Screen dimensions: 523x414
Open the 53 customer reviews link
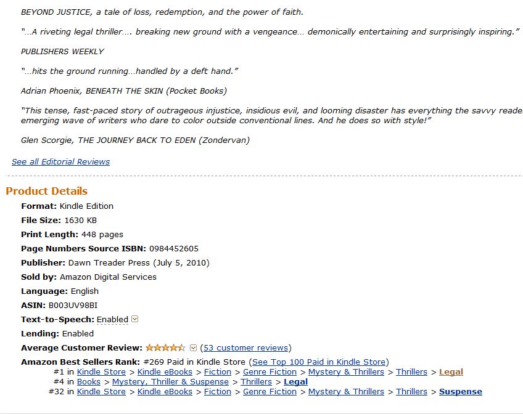pyautogui.click(x=246, y=347)
